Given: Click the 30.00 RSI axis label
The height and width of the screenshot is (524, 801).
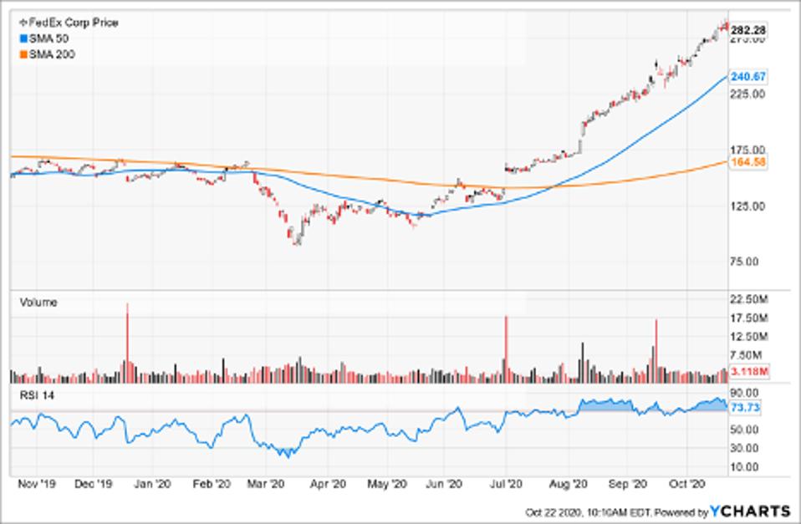Looking at the screenshot, I should [744, 448].
